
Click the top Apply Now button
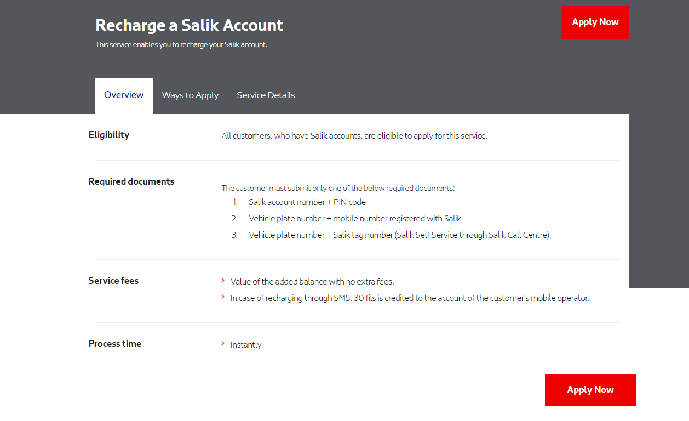pyautogui.click(x=595, y=22)
